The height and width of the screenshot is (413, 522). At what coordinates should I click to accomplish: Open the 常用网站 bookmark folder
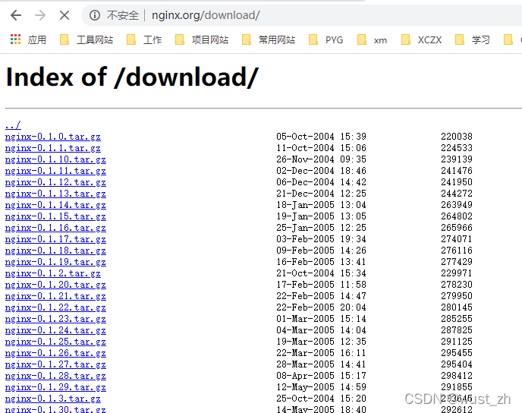pos(269,39)
